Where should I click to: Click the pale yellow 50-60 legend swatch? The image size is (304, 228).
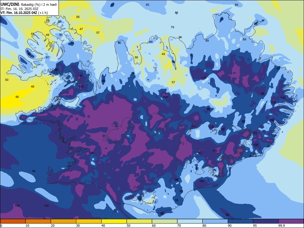click(139, 221)
